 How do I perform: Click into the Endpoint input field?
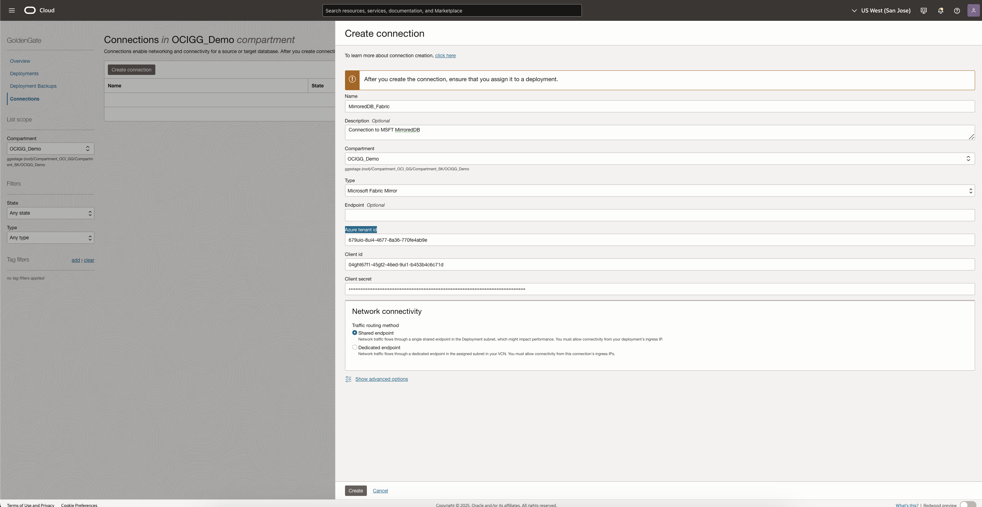(x=660, y=215)
